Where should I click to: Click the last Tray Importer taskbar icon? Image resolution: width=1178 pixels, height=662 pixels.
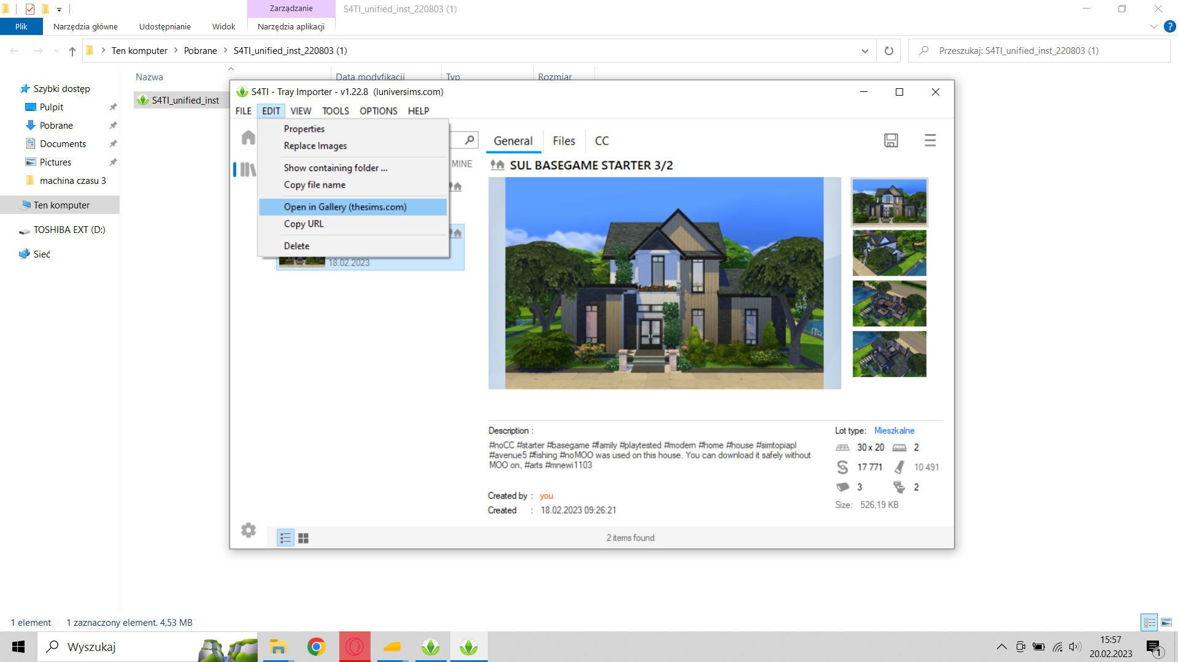point(469,647)
